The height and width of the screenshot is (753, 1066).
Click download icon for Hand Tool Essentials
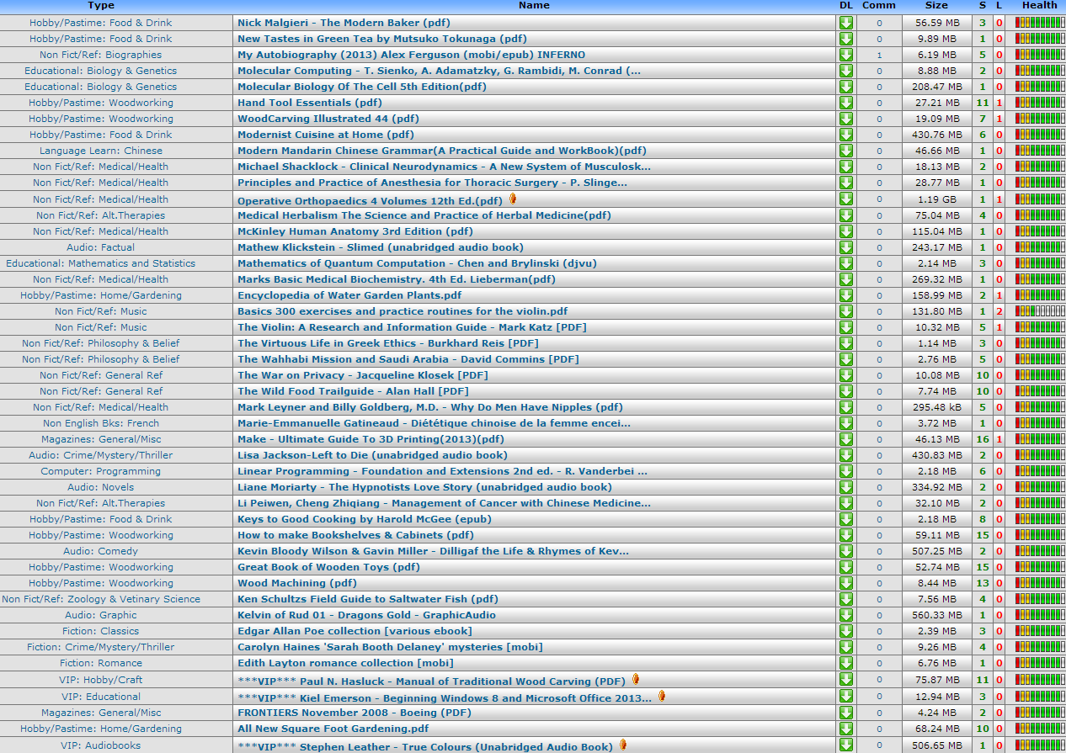click(845, 103)
